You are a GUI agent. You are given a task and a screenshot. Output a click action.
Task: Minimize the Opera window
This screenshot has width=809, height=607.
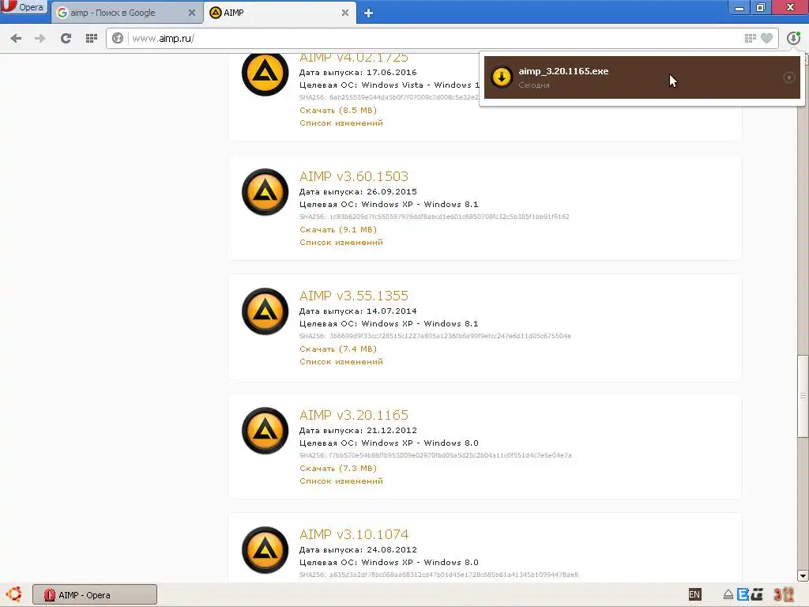click(x=739, y=8)
